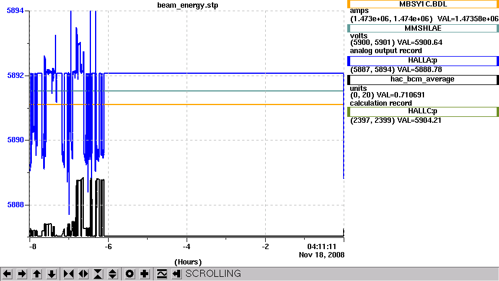Click the pan up arrow button
The image size is (499, 281).
point(37,274)
